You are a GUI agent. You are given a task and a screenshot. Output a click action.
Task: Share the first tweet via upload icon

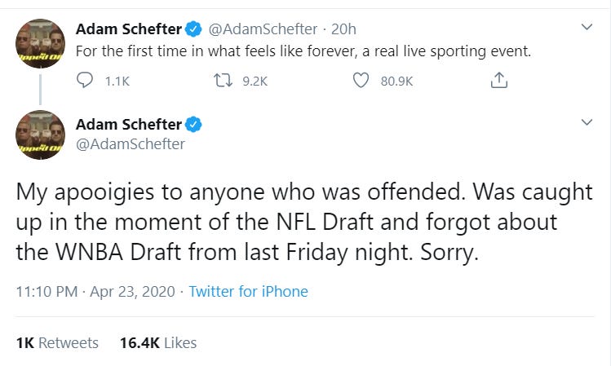pyautogui.click(x=498, y=80)
